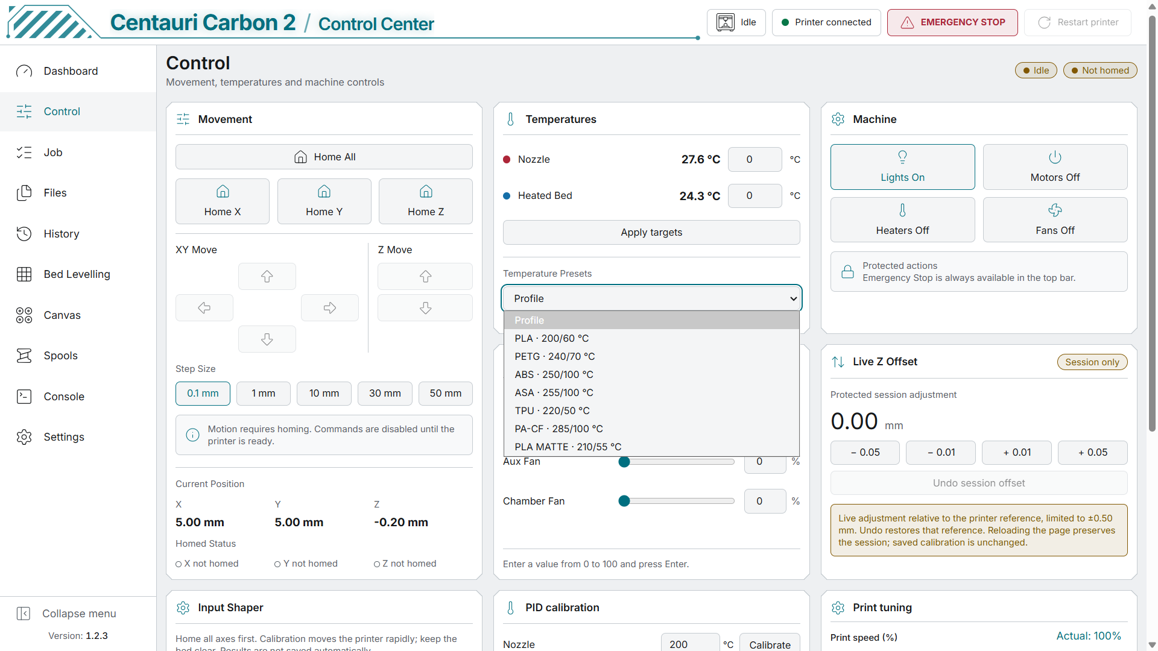Choose the PLA · 200/60 °C preset
The width and height of the screenshot is (1158, 651).
(x=651, y=338)
